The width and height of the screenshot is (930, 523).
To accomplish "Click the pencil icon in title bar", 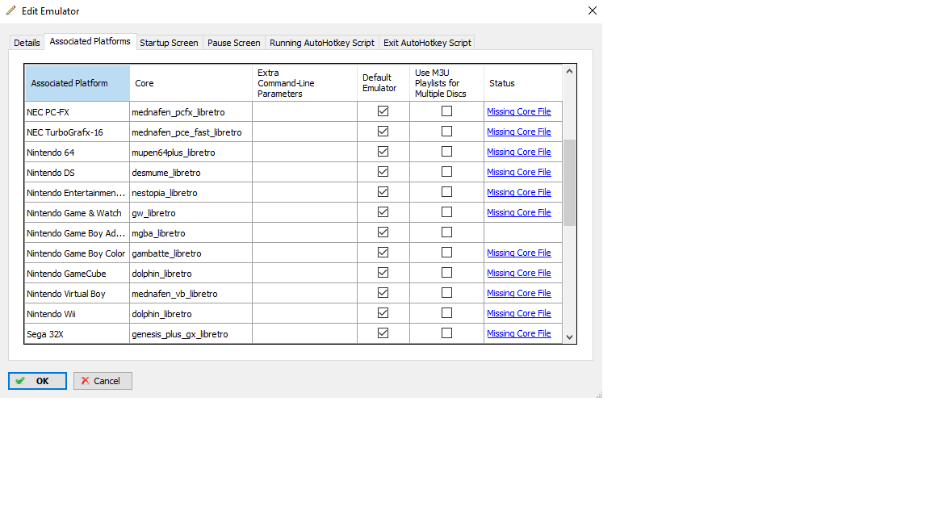I will pyautogui.click(x=10, y=10).
